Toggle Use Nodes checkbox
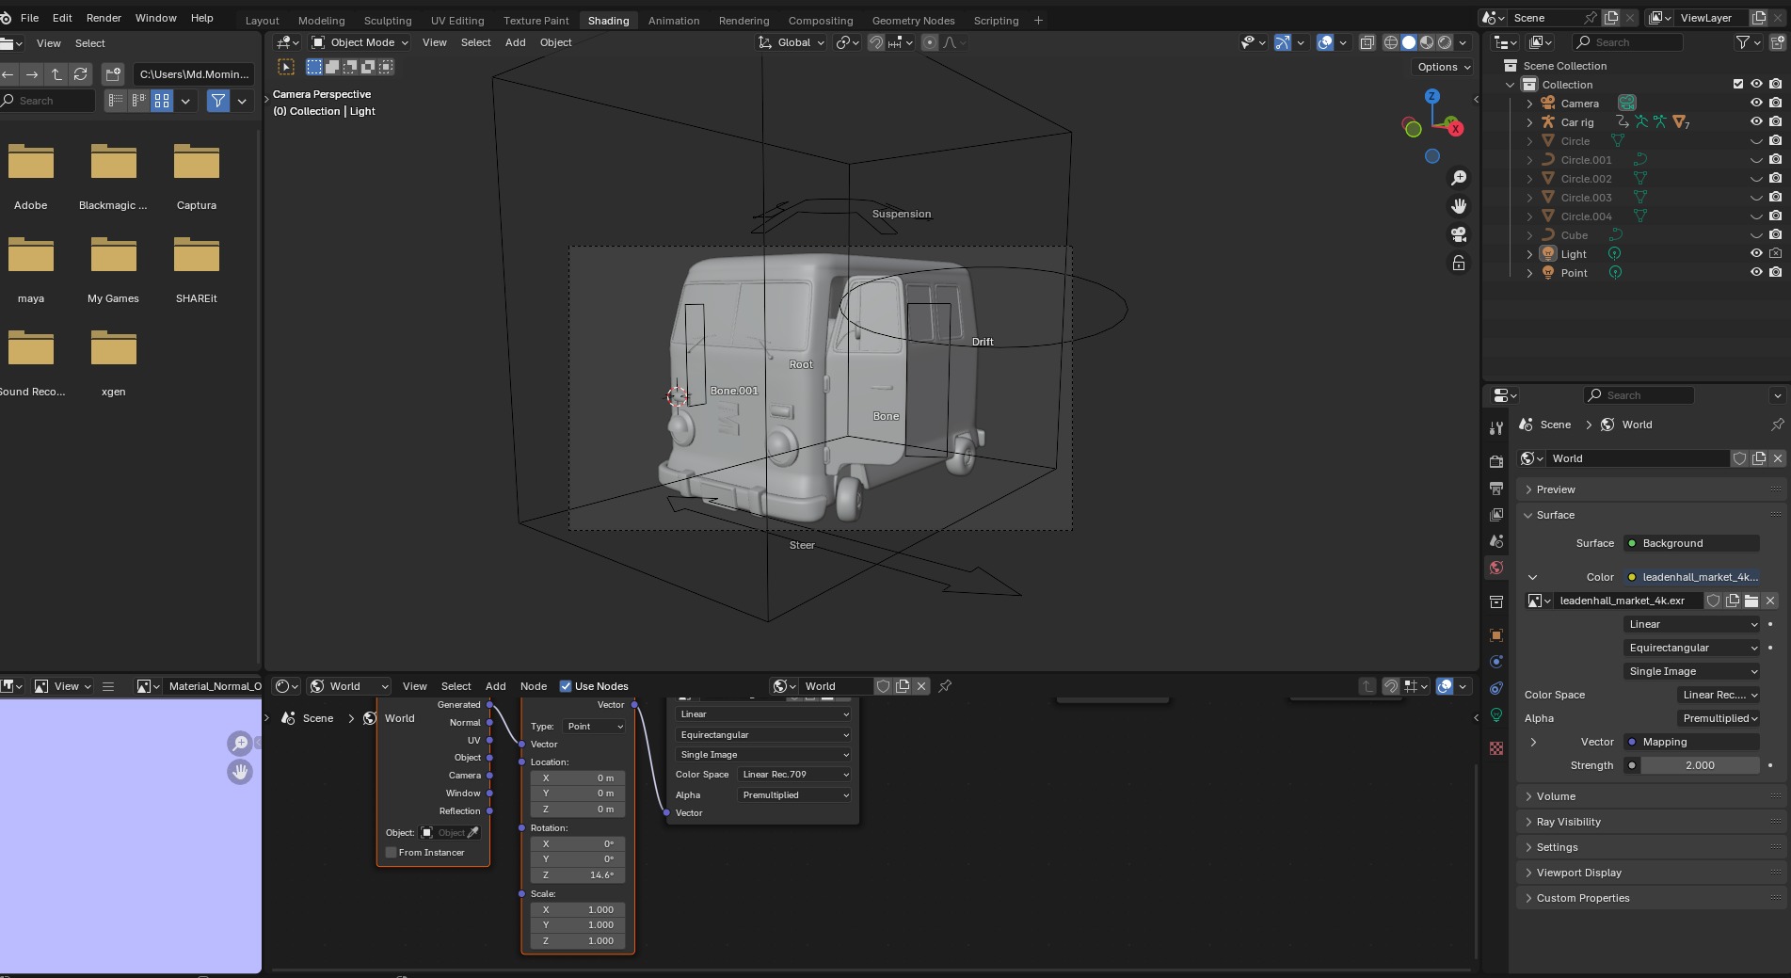Image resolution: width=1791 pixels, height=978 pixels. click(566, 686)
